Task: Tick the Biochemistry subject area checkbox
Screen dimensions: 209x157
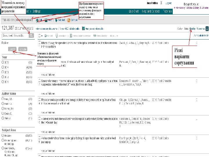Action: (3, 148)
